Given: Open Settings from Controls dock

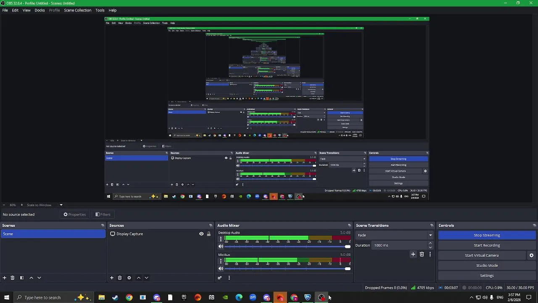Looking at the screenshot, I should [487, 276].
